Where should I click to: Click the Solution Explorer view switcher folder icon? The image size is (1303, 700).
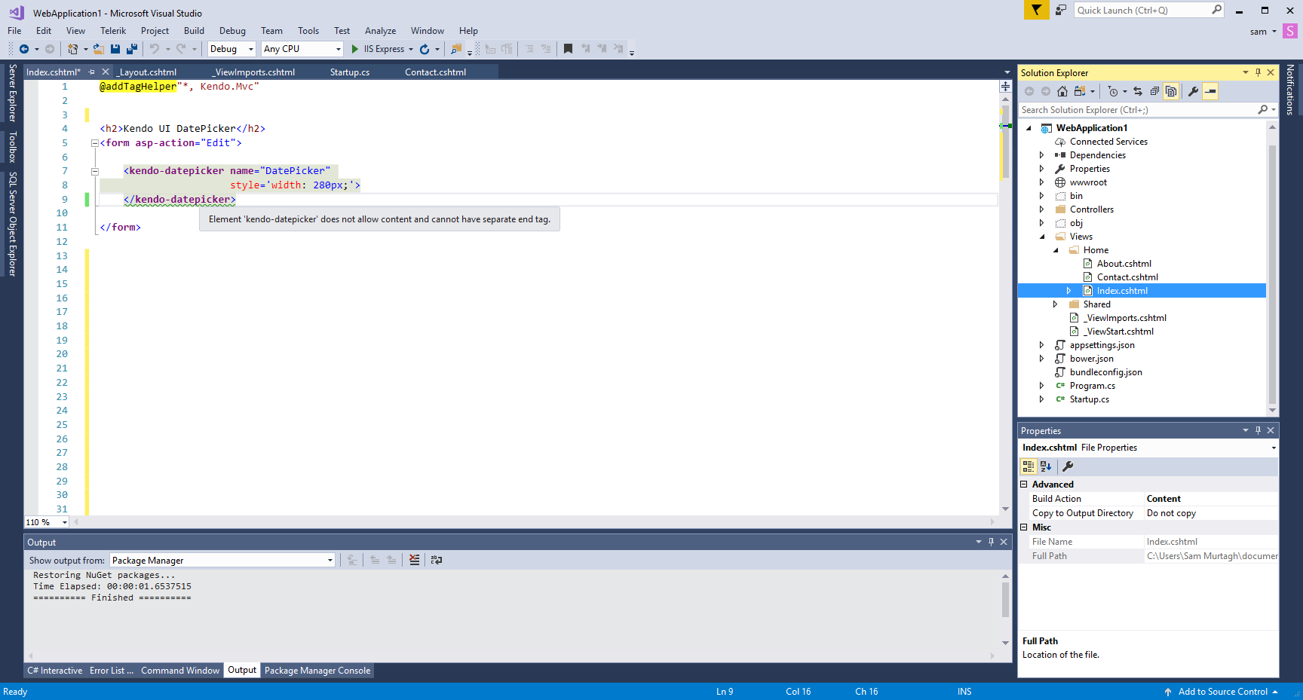1080,91
